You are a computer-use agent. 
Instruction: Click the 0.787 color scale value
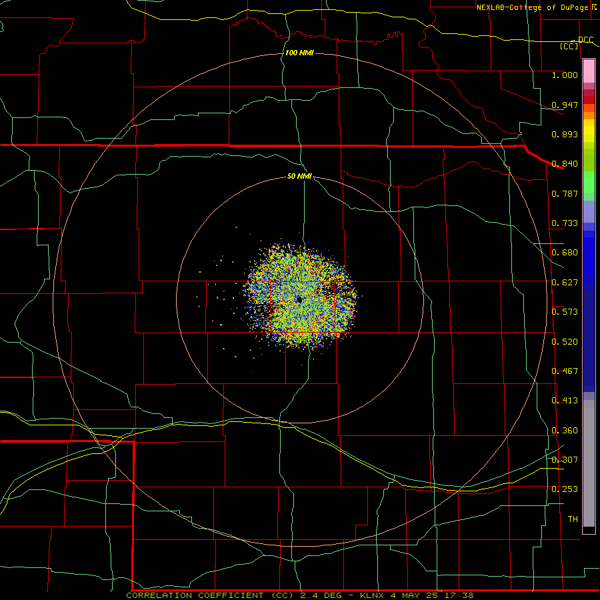[565, 193]
